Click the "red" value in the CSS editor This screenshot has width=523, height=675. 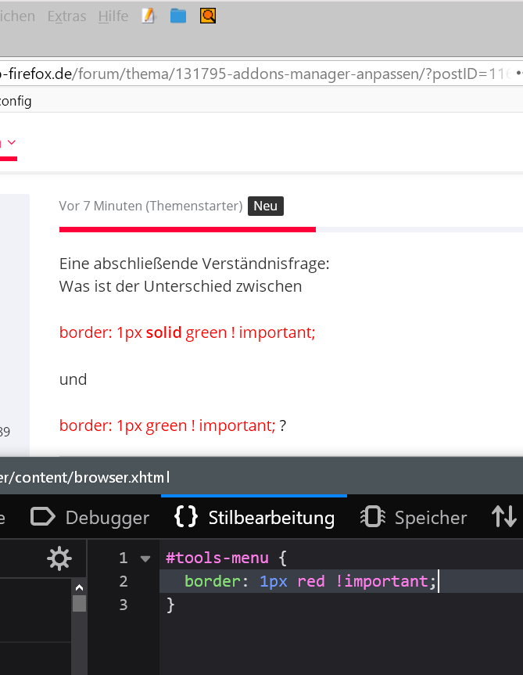coord(311,582)
